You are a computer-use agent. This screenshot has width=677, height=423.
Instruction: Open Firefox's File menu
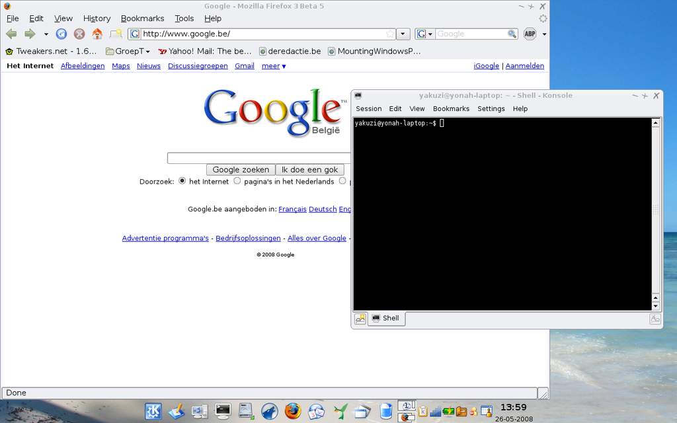point(13,19)
